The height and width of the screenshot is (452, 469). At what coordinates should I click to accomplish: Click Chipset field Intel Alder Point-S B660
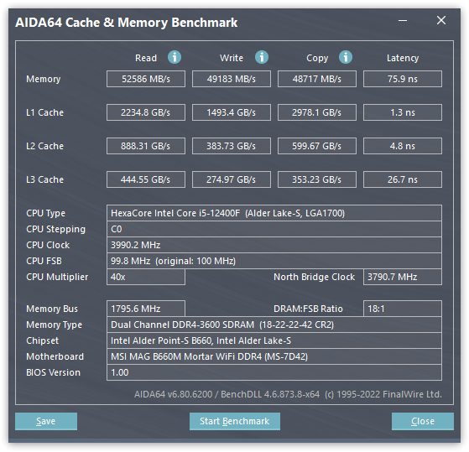[274, 340]
